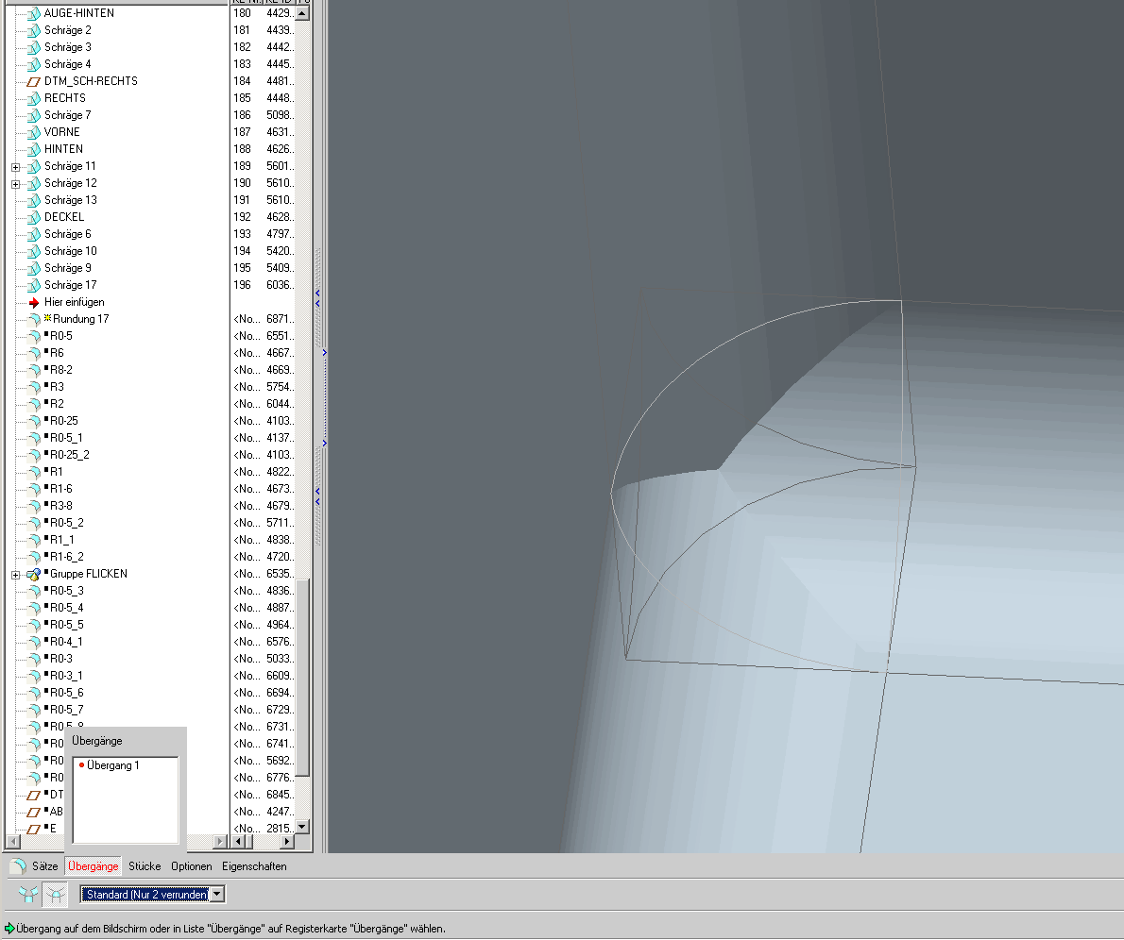The image size is (1124, 940).
Task: Click the R2 round entry
Action: coord(58,404)
